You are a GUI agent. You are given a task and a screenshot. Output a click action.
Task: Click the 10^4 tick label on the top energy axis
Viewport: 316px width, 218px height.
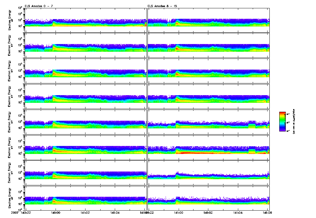tap(20, 8)
